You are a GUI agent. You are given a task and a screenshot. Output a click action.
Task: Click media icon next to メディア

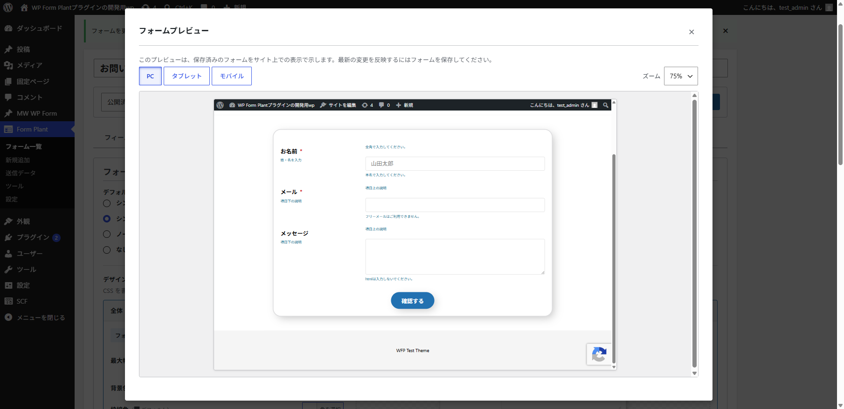(x=8, y=65)
